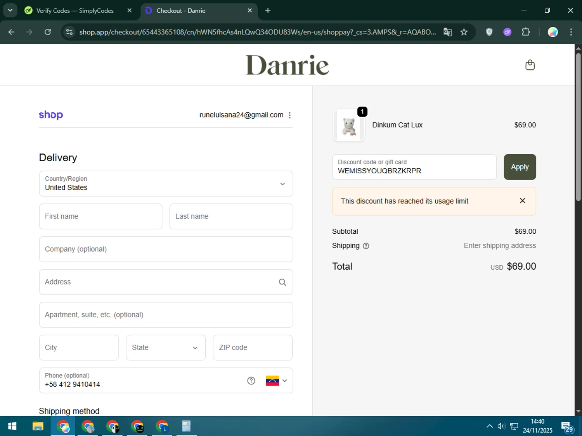Open account options menu beside email address
Screen dimensions: 582x436
point(289,115)
